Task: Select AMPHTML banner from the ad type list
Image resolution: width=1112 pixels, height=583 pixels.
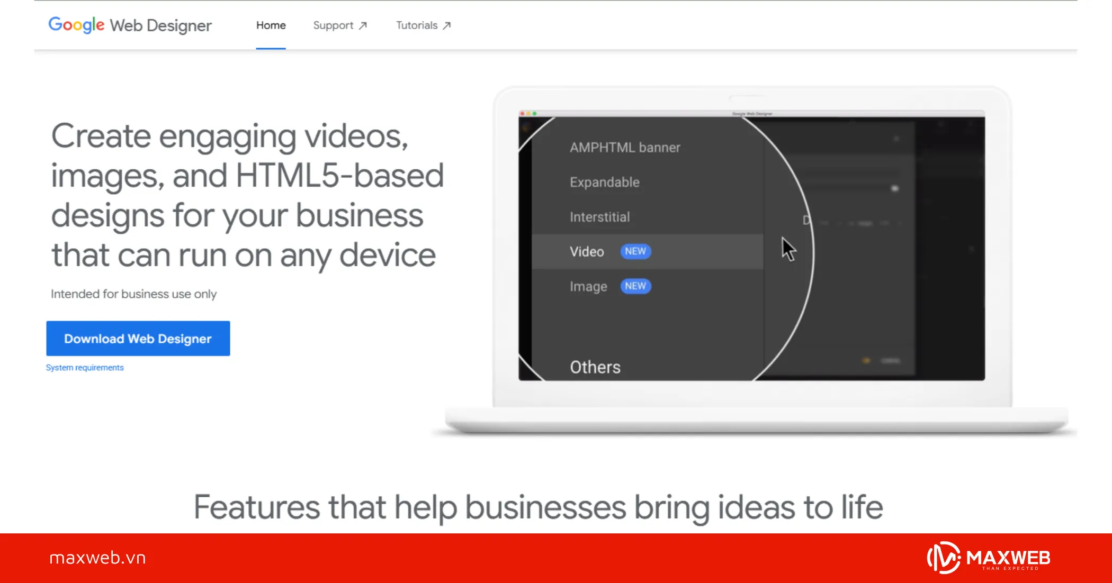Action: 625,147
